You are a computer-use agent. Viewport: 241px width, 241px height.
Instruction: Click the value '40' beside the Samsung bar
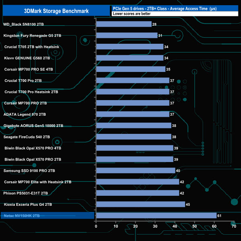[178, 171]
